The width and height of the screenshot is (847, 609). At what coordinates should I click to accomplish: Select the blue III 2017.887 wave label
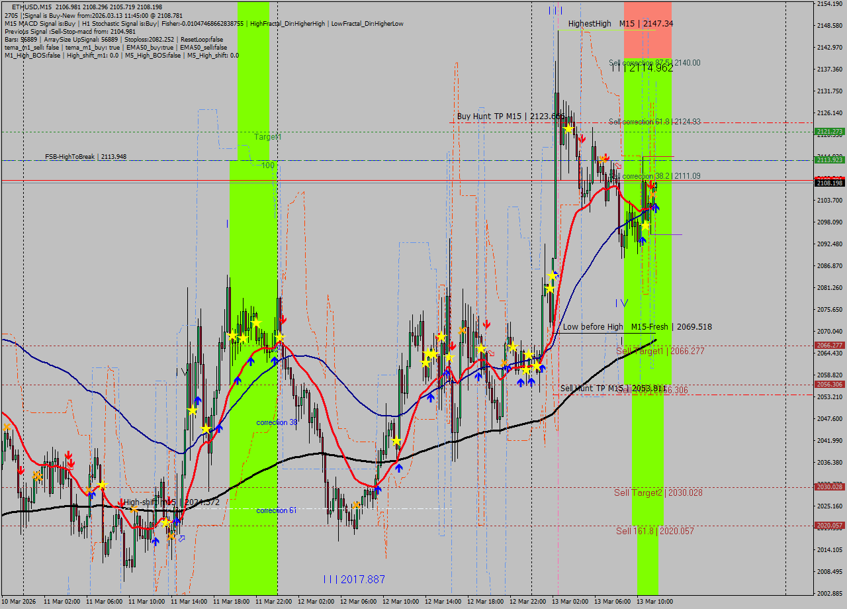tap(354, 579)
